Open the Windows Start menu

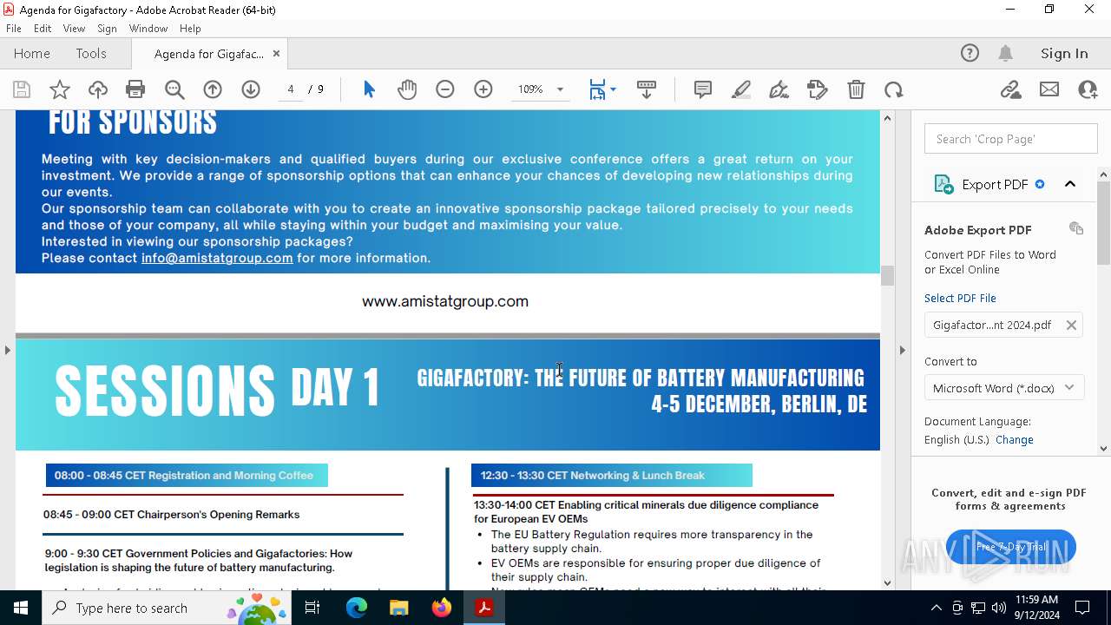[x=21, y=608]
